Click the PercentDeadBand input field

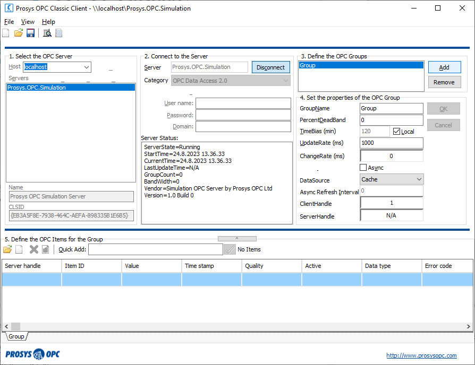click(392, 120)
